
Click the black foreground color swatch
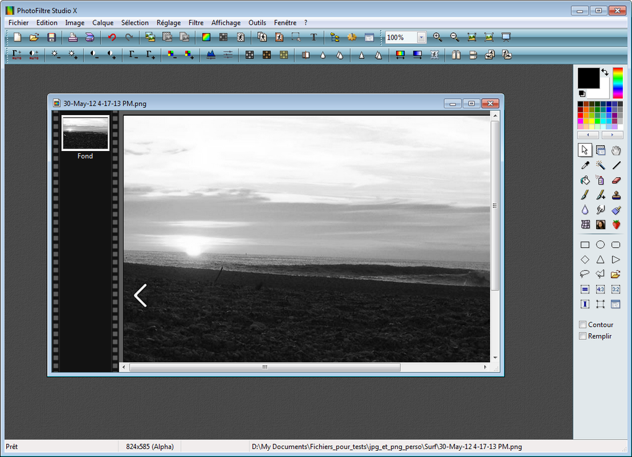589,78
